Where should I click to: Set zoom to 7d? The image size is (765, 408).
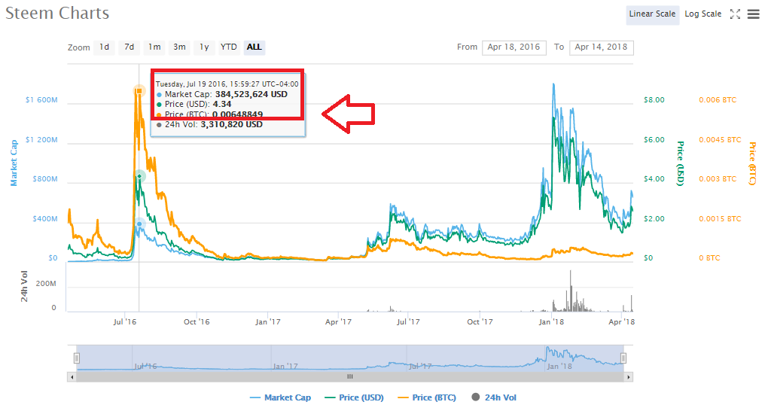coord(130,47)
